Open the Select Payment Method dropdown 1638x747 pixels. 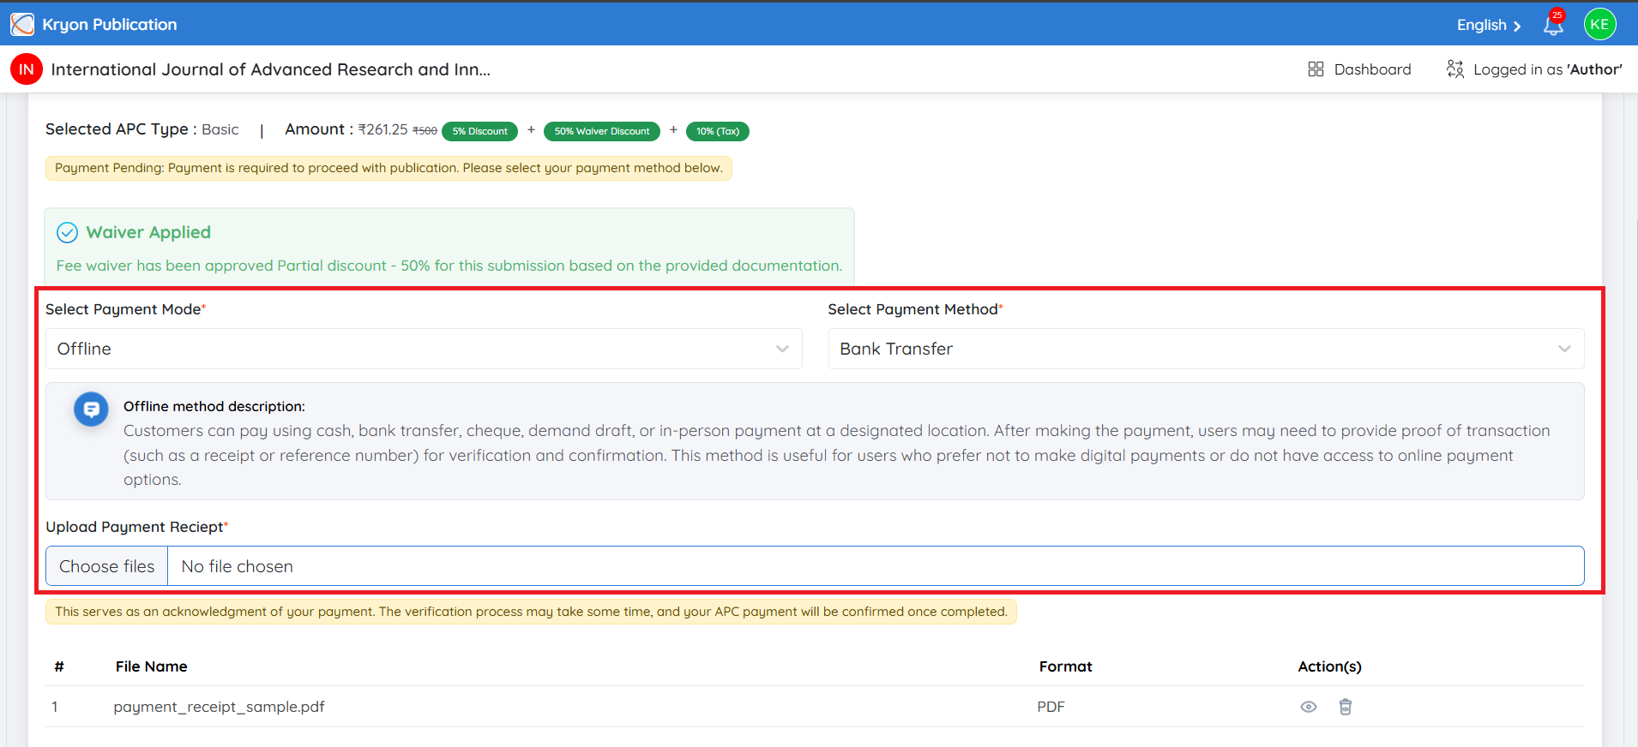(x=1206, y=349)
